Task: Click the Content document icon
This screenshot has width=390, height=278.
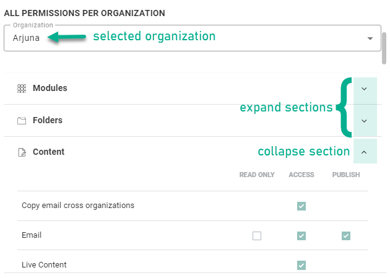Action: [22, 152]
